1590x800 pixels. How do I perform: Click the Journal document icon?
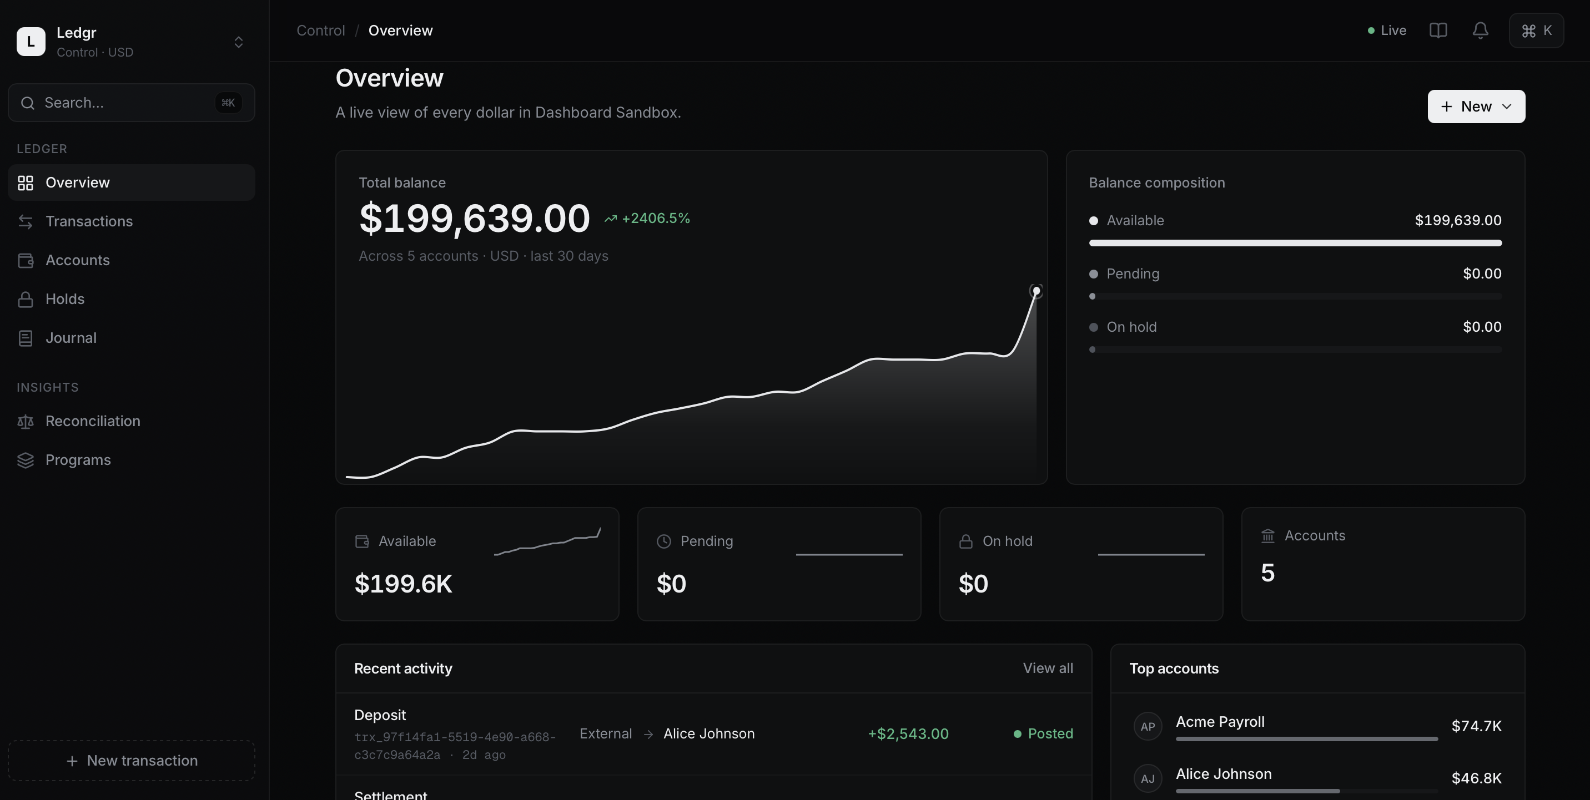26,338
